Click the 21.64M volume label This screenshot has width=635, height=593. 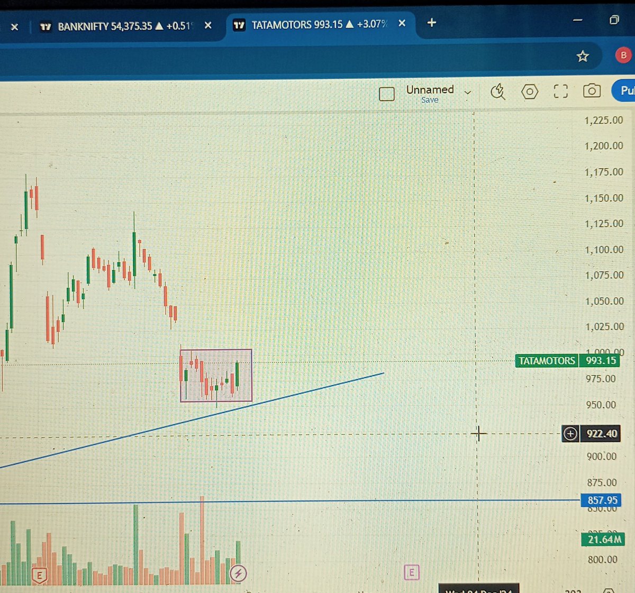point(603,540)
